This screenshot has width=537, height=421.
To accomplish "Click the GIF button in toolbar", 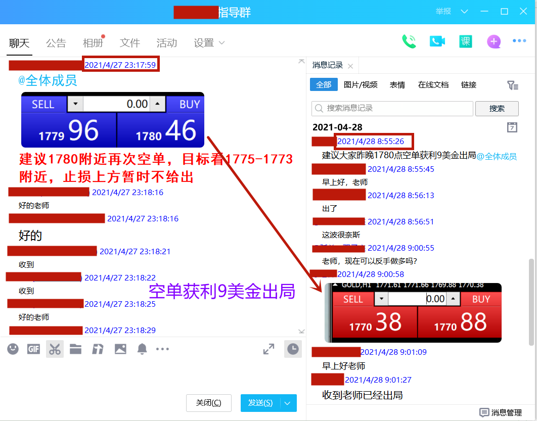I will point(33,349).
